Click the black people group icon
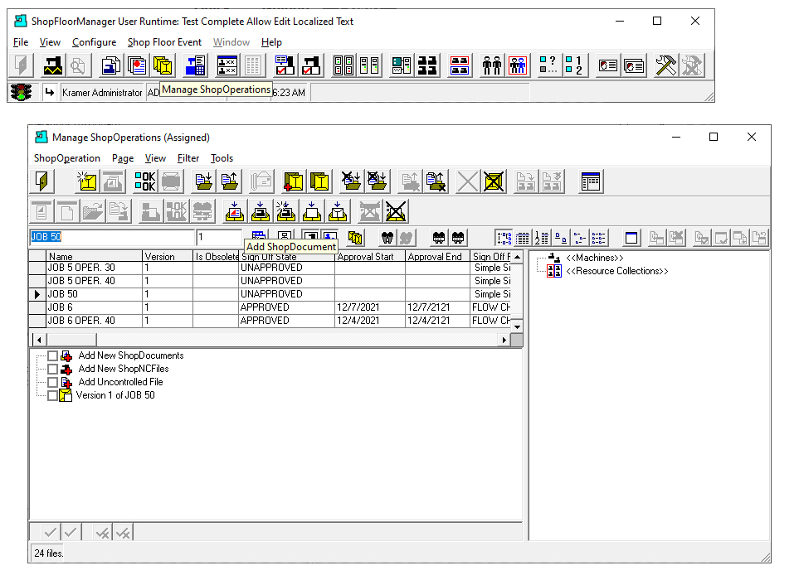Viewport: 799px width, 580px height. (x=492, y=65)
